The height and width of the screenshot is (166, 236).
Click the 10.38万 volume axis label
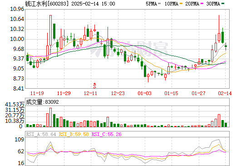(15, 121)
